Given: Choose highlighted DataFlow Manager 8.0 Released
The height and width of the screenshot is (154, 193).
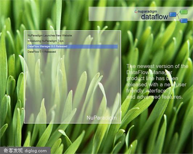Looking at the screenshot, I should [x=72, y=47].
